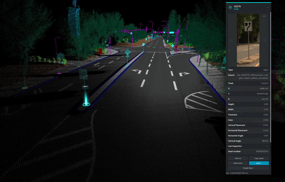Show the previous sign photo
This screenshot has height=182, width=285.
tap(231, 40)
